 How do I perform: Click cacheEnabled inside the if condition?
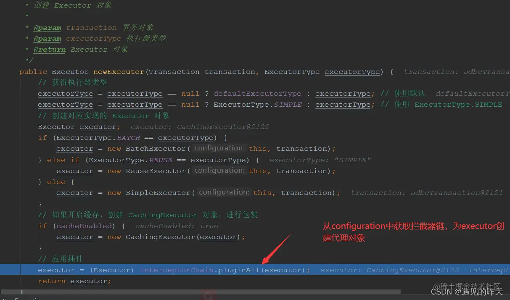coord(85,226)
